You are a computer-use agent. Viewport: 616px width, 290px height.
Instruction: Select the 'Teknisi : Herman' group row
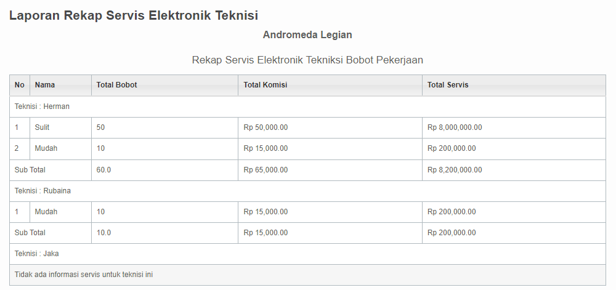point(307,107)
